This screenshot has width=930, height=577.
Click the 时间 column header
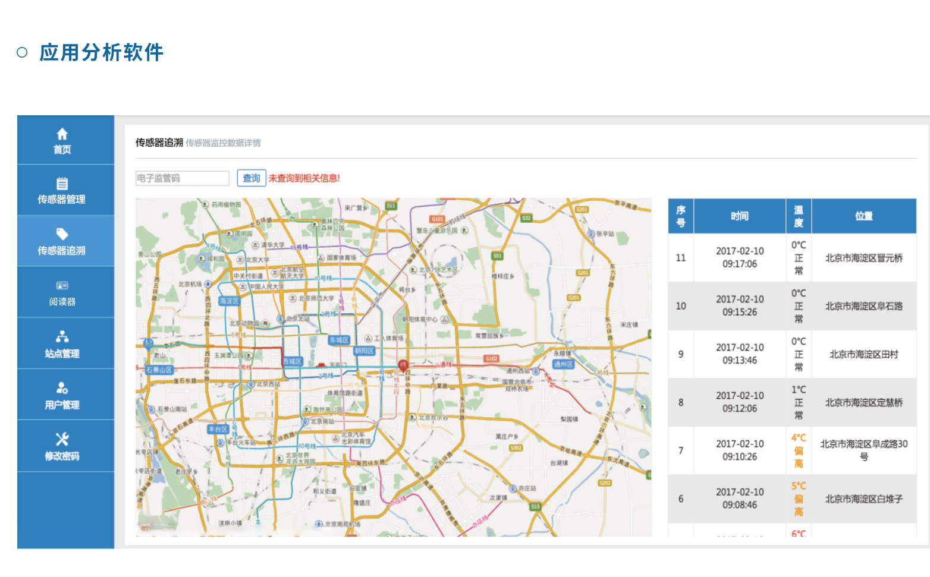(739, 216)
